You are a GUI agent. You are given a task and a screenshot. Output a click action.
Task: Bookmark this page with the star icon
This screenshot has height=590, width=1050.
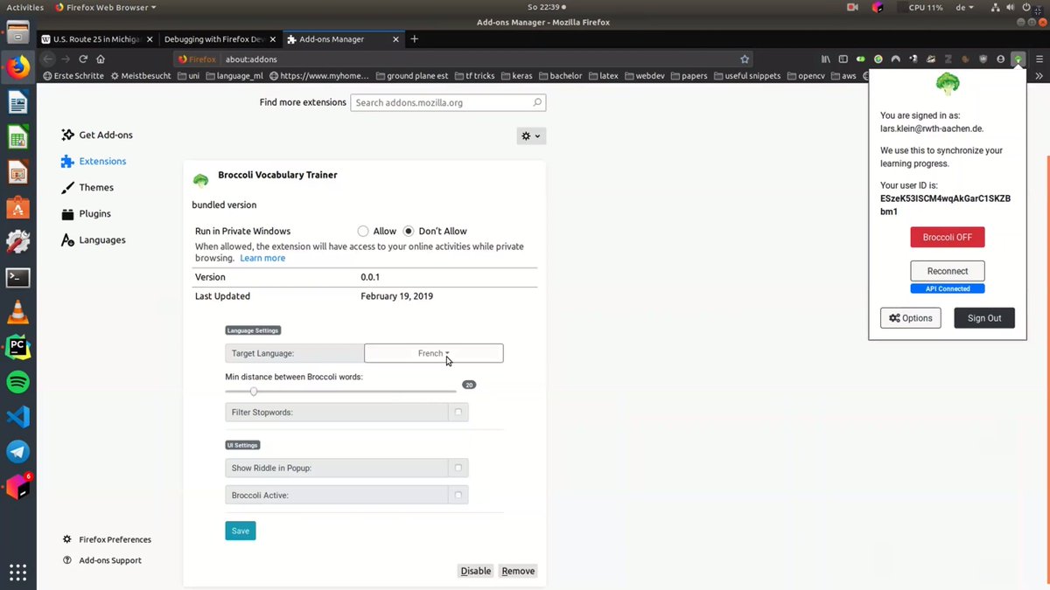tap(745, 59)
